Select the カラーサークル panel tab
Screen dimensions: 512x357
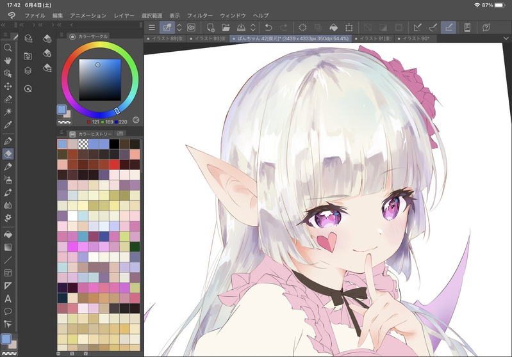[x=88, y=36]
